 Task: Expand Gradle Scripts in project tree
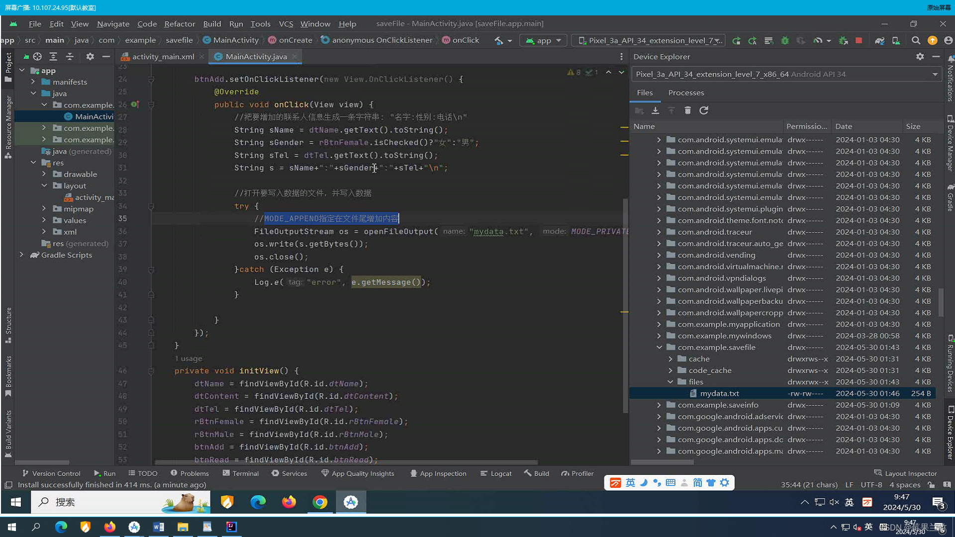click(21, 255)
